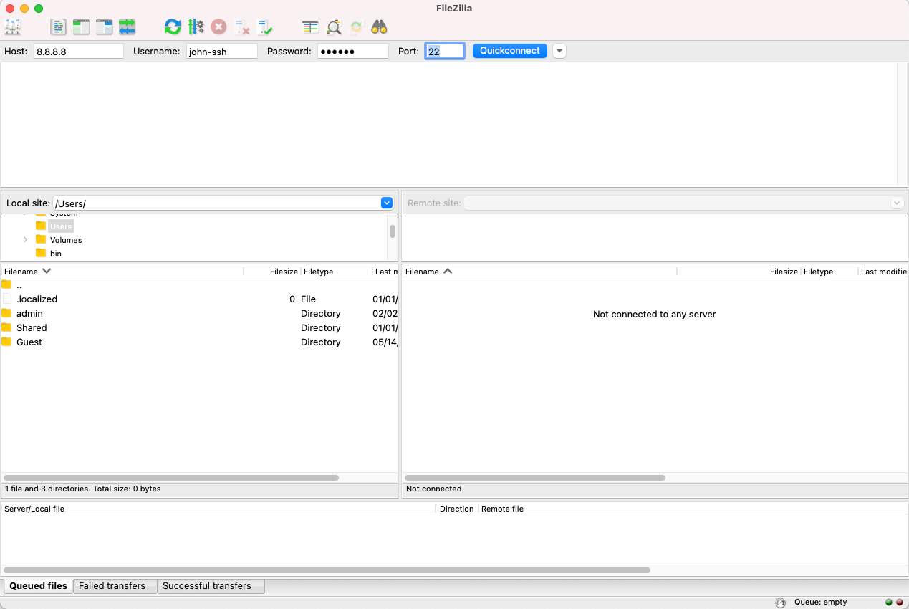Image resolution: width=909 pixels, height=609 pixels.
Task: Cancel the current operation
Action: tap(218, 27)
